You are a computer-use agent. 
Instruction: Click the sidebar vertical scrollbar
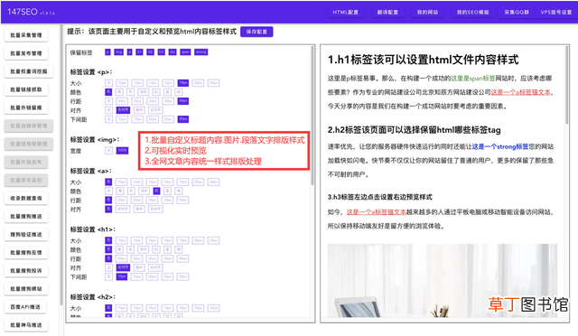61,165
